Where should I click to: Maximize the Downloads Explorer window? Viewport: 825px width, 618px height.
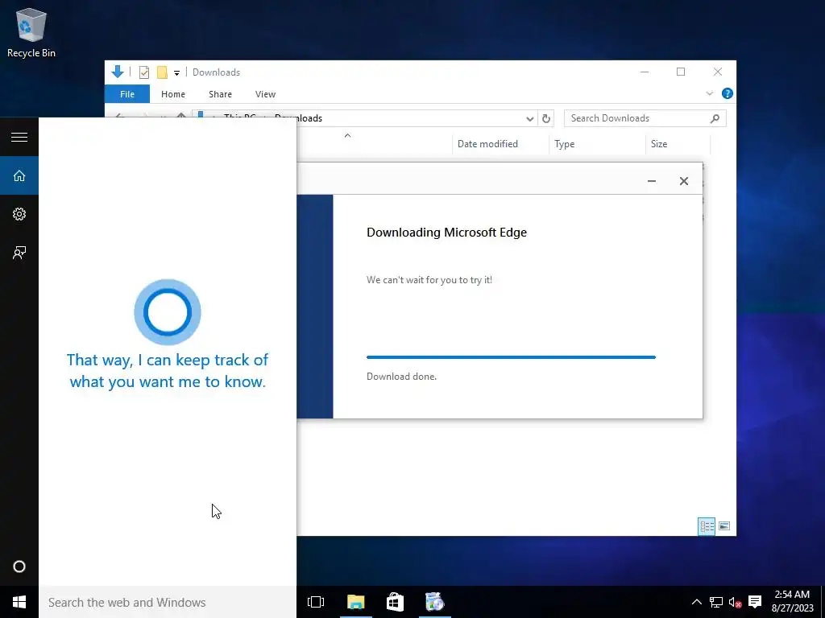[681, 72]
